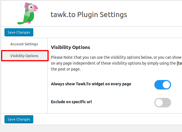182x132 pixels.
Task: Click the Please Note paragraph first line
Action: [116, 57]
